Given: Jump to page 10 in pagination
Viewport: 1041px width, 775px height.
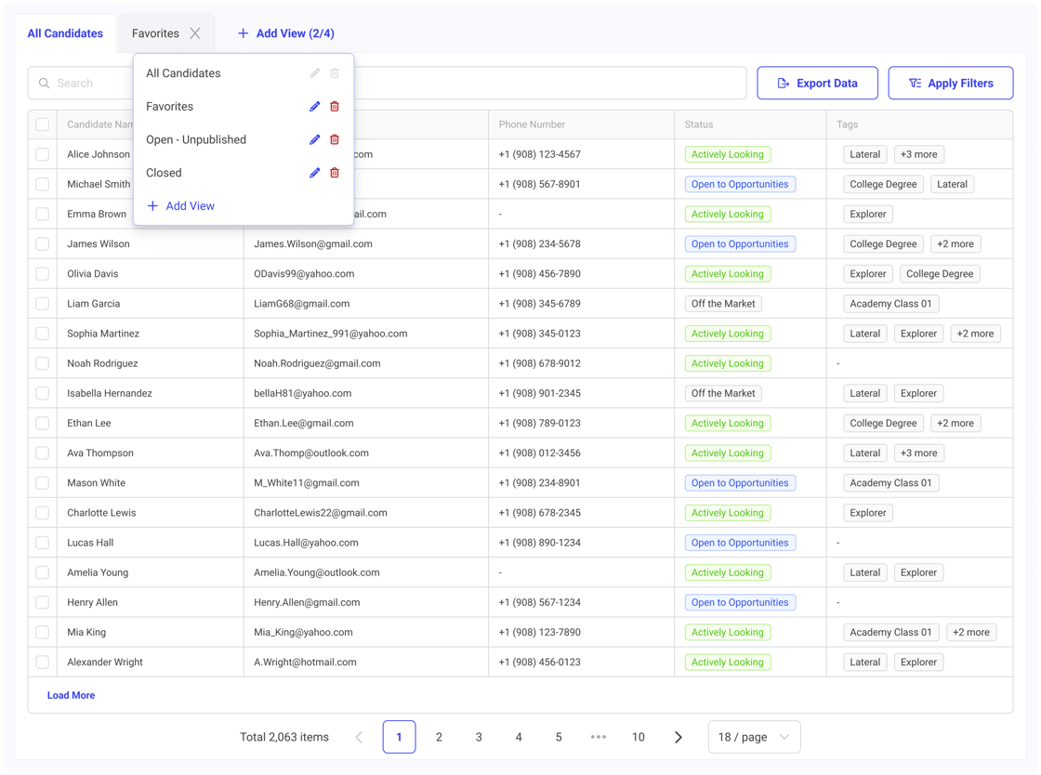Looking at the screenshot, I should tap(638, 737).
